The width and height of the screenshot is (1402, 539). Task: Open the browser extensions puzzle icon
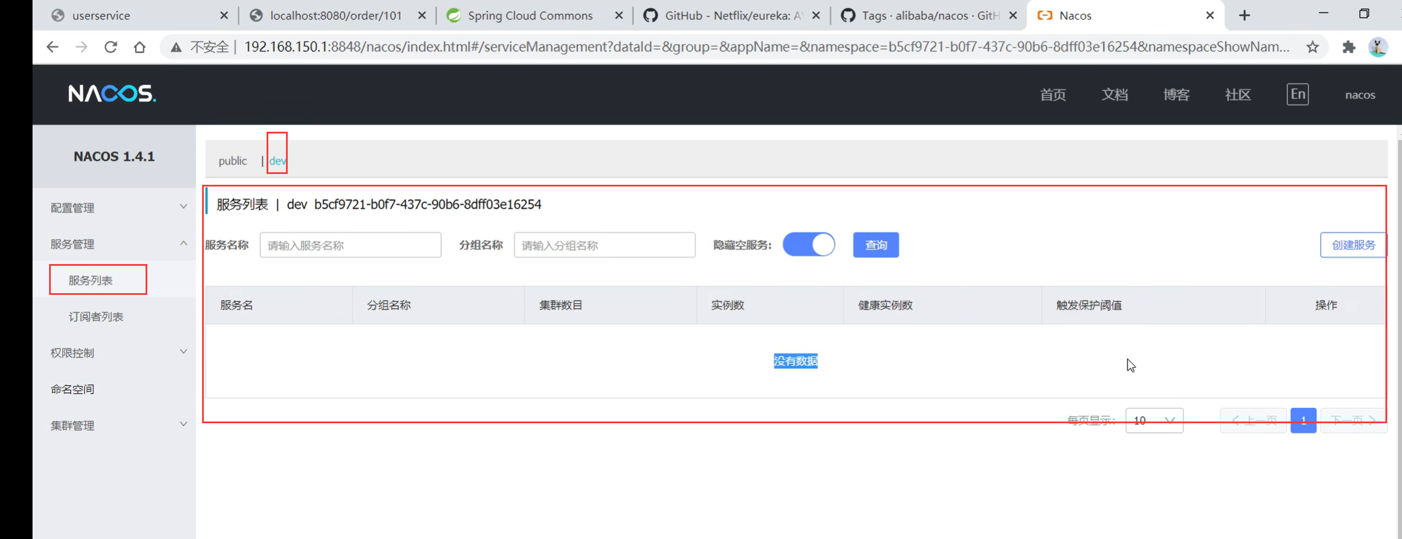pyautogui.click(x=1349, y=47)
